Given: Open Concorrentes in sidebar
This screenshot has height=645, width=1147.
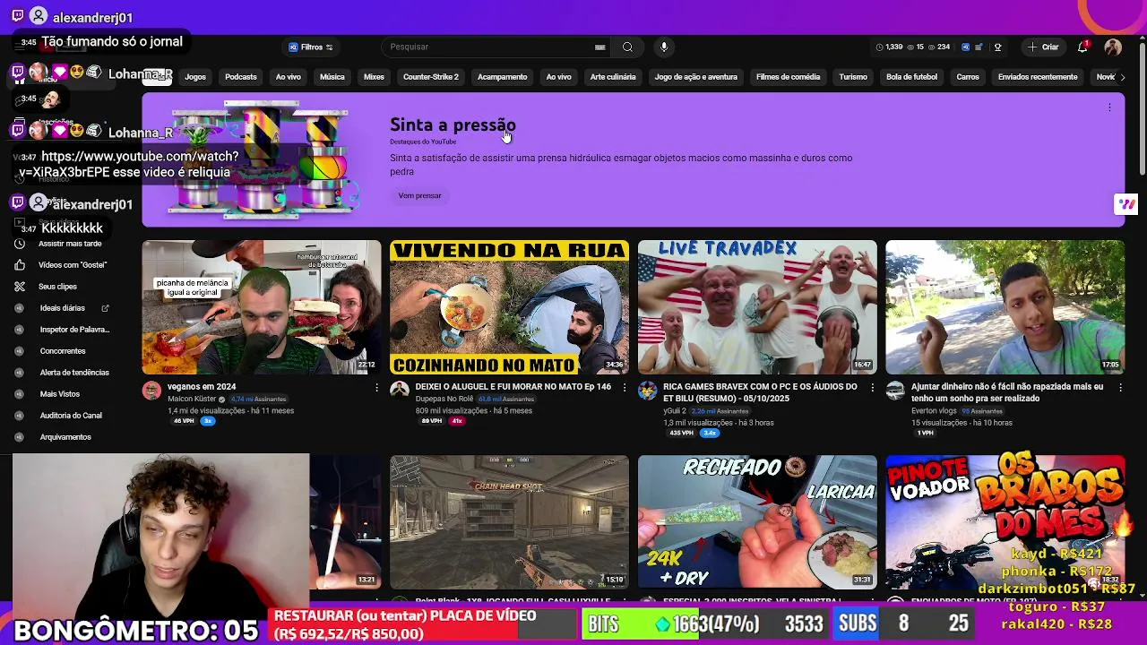Looking at the screenshot, I should coord(63,351).
